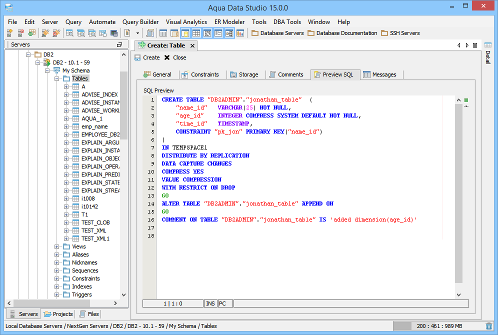Expand the EMPLOYEE_DB2 table node
This screenshot has height=335, width=498.
[x=66, y=134]
